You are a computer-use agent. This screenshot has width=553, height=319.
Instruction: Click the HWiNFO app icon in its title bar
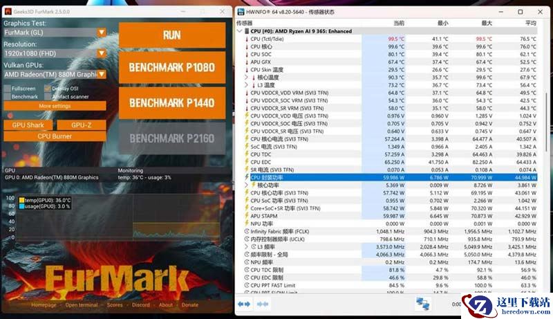tap(241, 12)
